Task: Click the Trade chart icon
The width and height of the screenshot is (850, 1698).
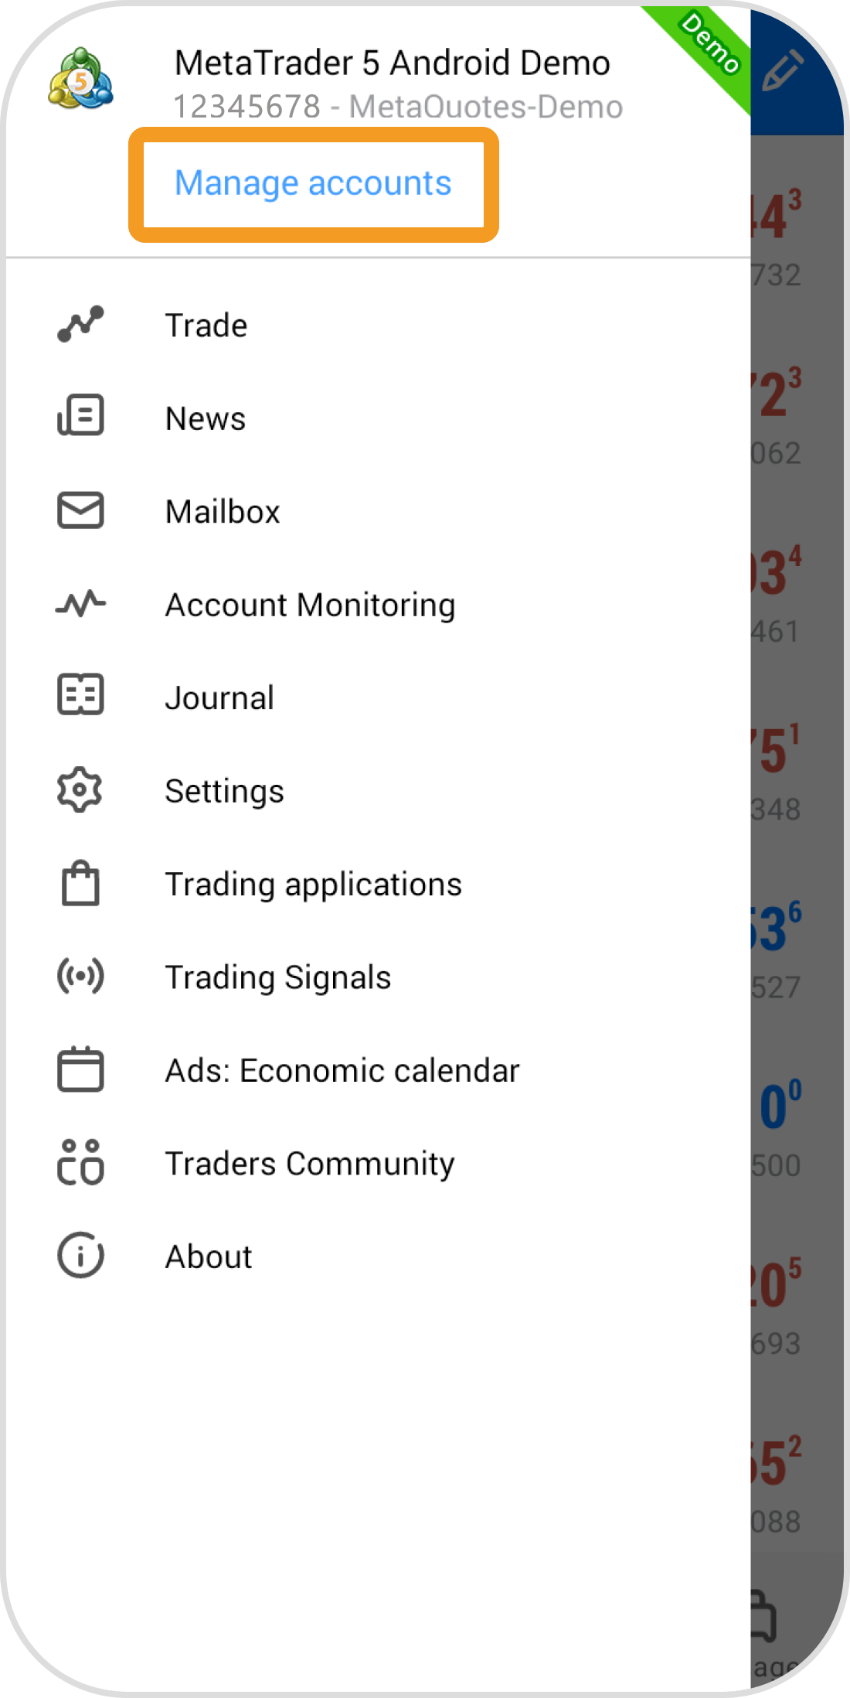Action: coord(80,324)
